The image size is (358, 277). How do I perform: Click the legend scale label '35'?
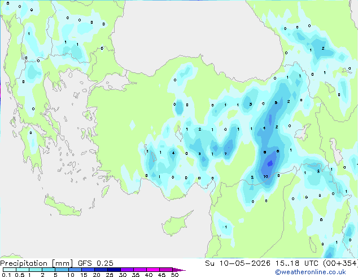tap(136, 275)
